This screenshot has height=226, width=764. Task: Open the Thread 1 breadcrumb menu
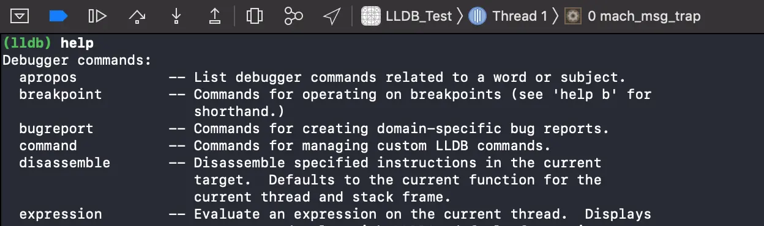[520, 16]
